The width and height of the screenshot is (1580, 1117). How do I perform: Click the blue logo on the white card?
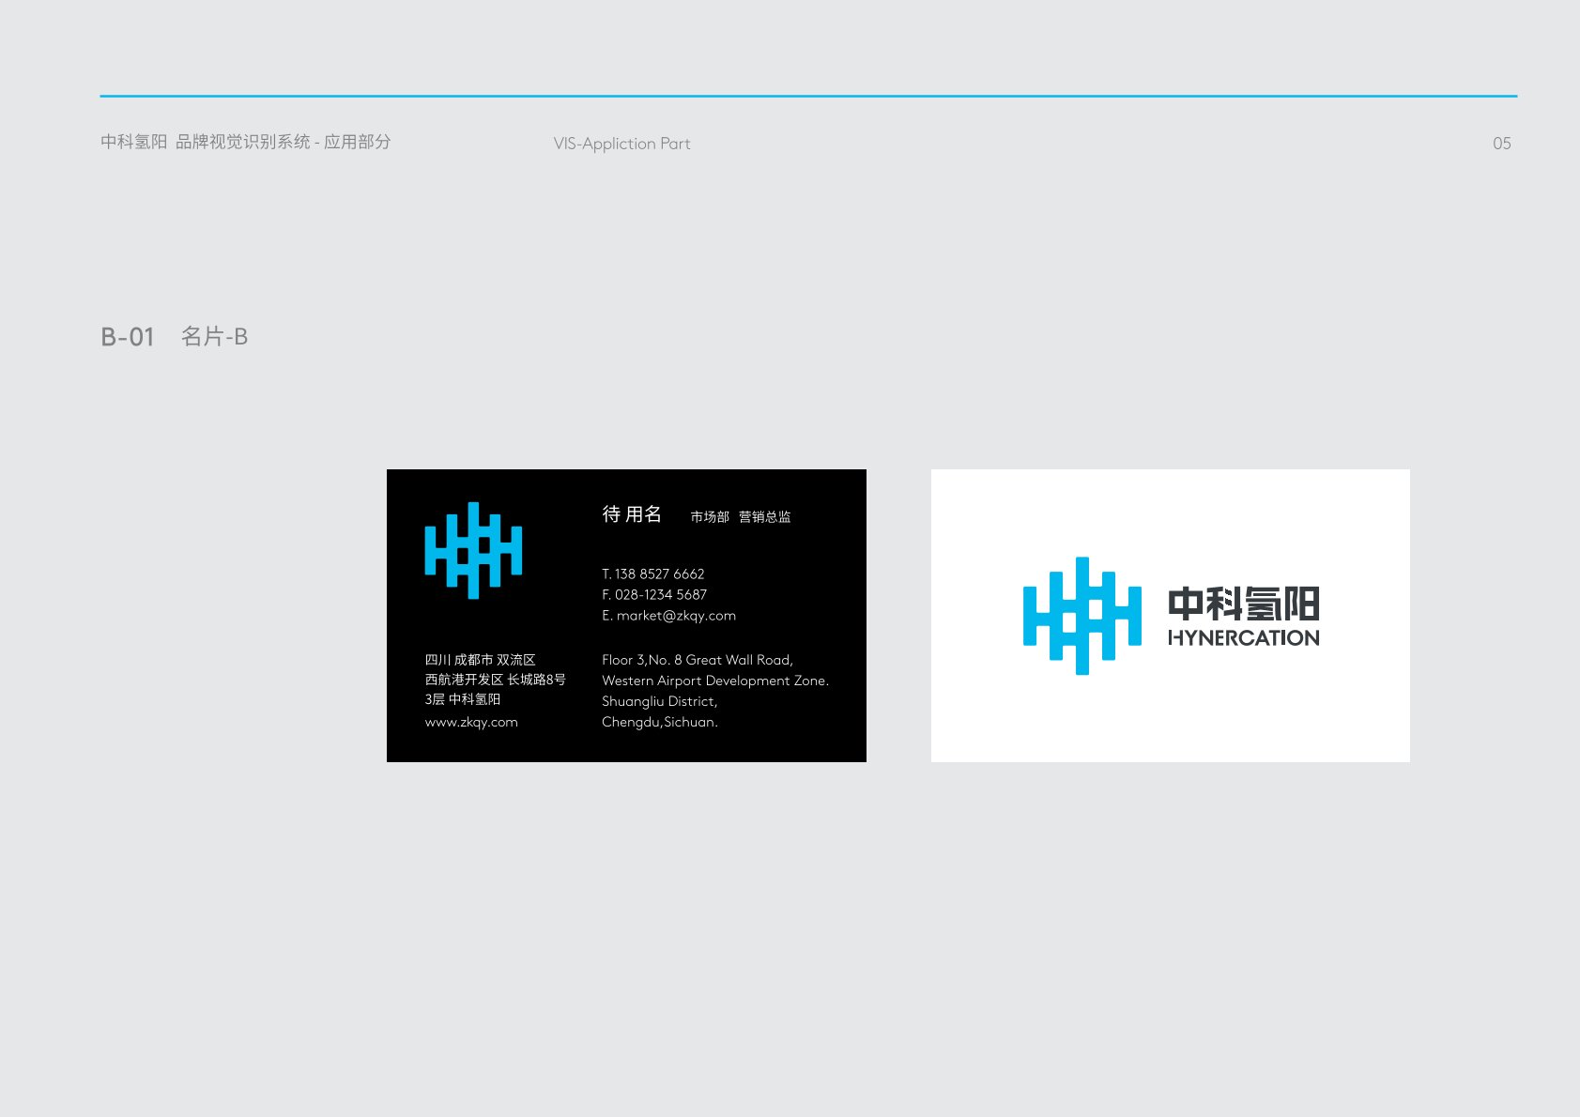[1081, 616]
